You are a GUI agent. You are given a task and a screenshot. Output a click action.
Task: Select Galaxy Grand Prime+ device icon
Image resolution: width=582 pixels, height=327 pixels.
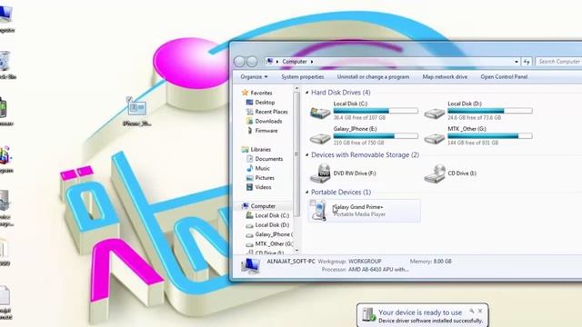pos(319,211)
